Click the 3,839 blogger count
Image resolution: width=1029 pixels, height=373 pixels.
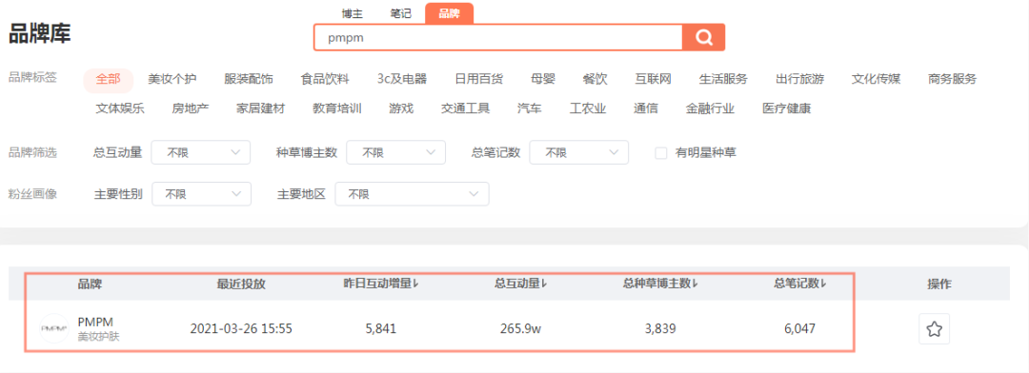click(x=660, y=328)
